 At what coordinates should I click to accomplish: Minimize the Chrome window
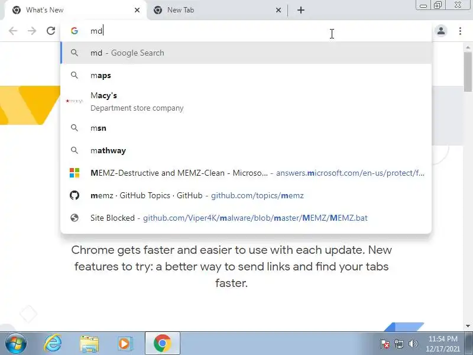[x=423, y=5]
